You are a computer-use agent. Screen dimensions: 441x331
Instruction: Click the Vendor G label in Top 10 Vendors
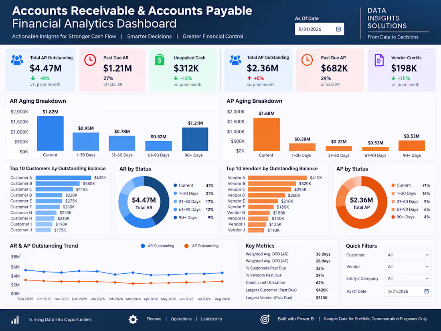click(x=236, y=213)
